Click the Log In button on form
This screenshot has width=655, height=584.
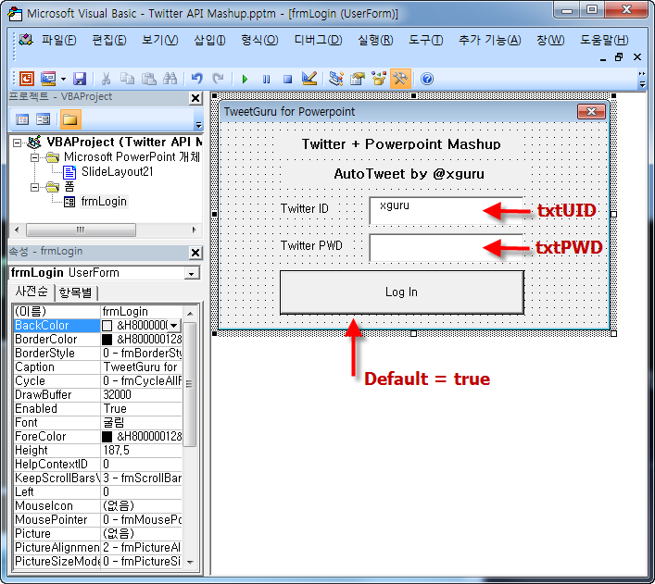pos(401,292)
